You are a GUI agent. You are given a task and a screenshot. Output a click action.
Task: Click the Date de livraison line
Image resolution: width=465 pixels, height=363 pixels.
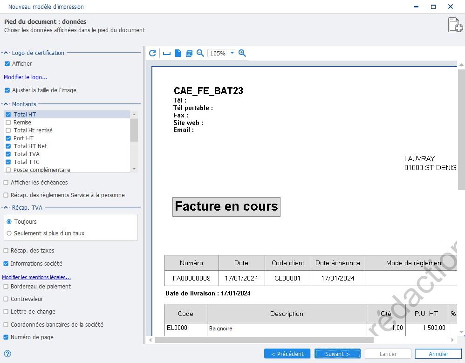click(208, 293)
